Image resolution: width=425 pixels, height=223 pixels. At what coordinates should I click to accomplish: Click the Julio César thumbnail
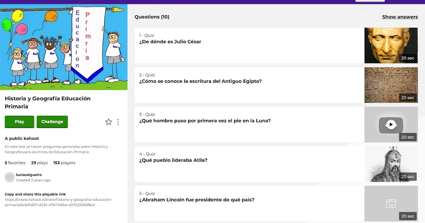pyautogui.click(x=391, y=45)
